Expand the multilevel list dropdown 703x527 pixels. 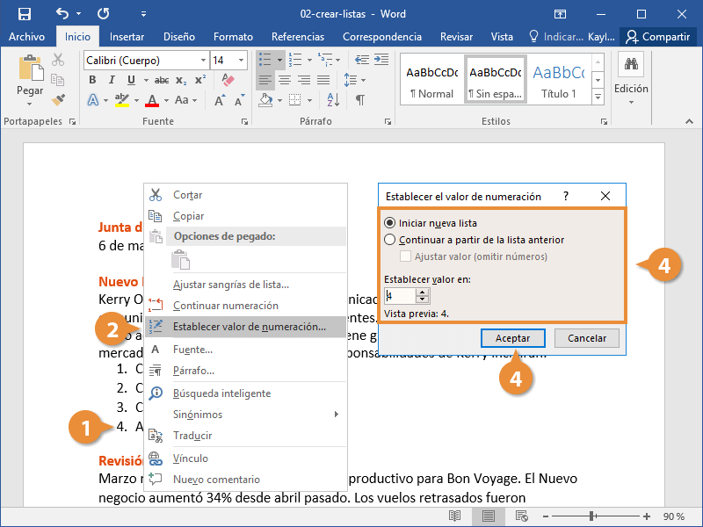pos(338,60)
